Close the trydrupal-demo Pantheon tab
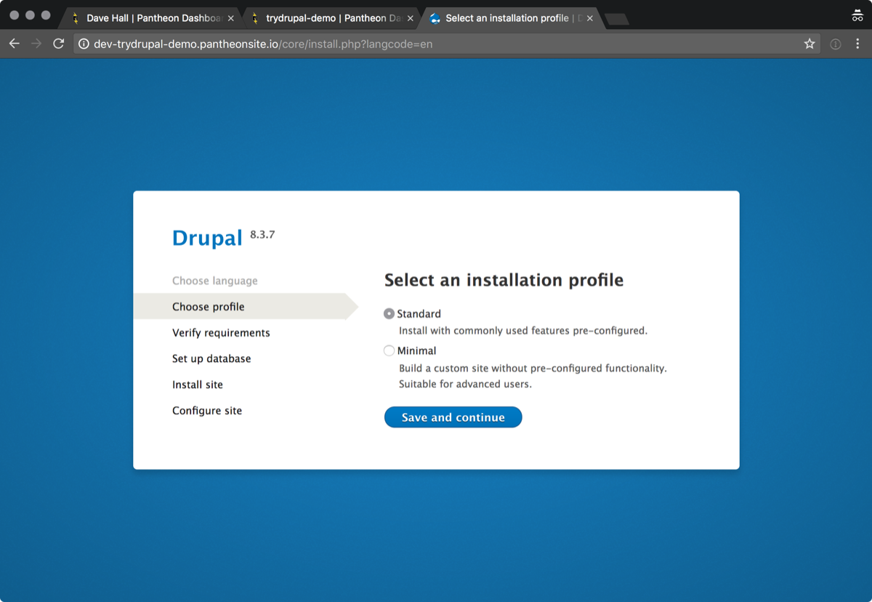 coord(411,18)
